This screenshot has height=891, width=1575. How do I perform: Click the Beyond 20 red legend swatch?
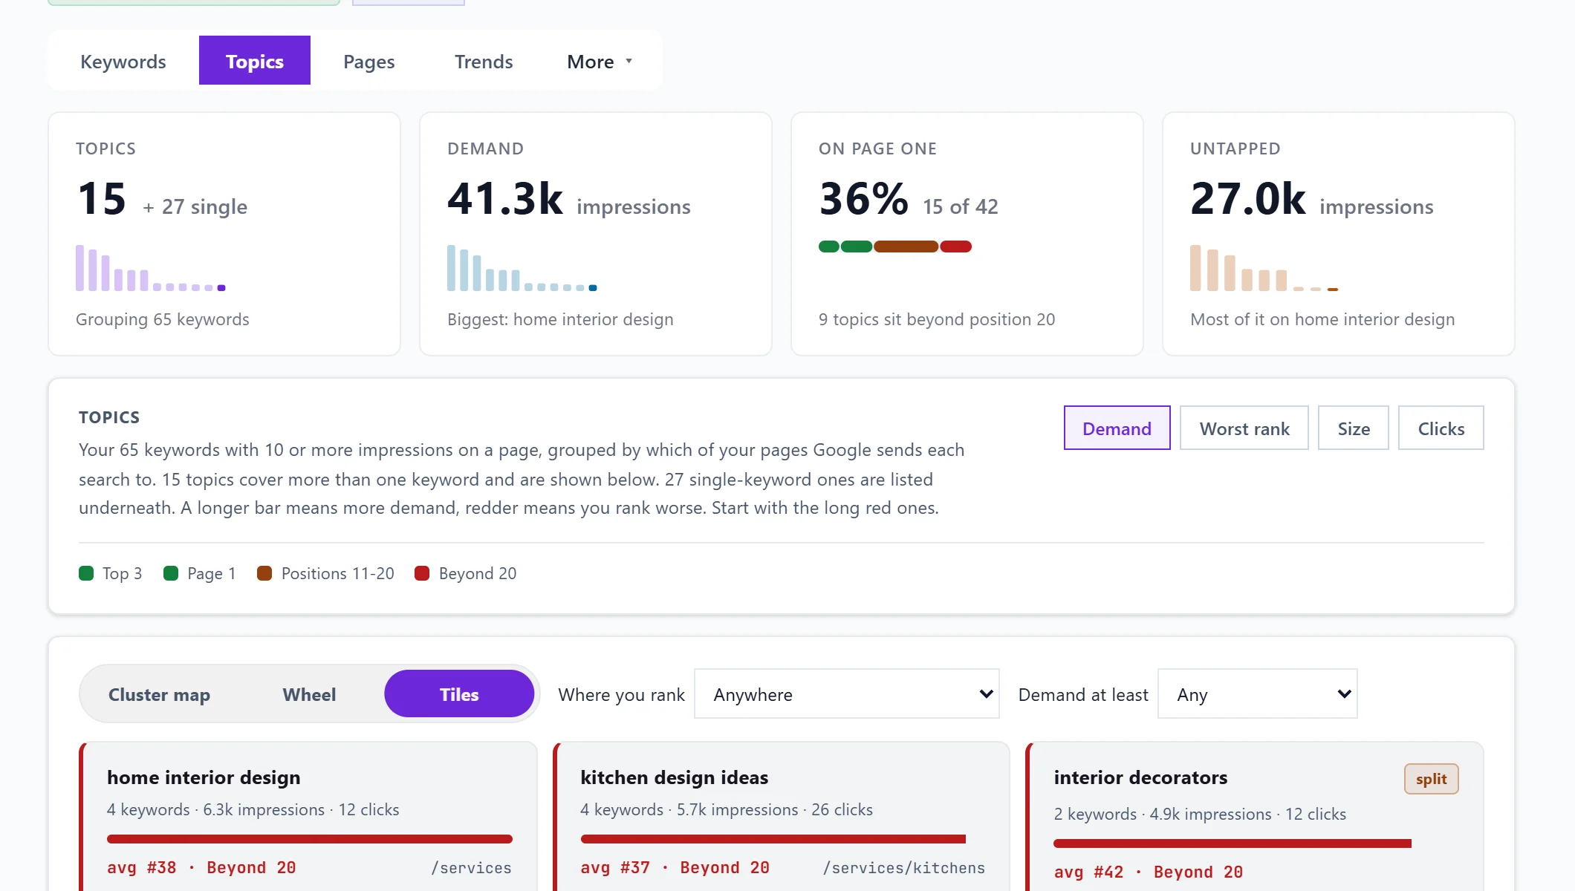point(422,573)
